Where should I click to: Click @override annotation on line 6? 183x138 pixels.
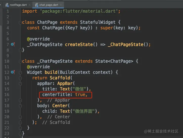point(38,39)
